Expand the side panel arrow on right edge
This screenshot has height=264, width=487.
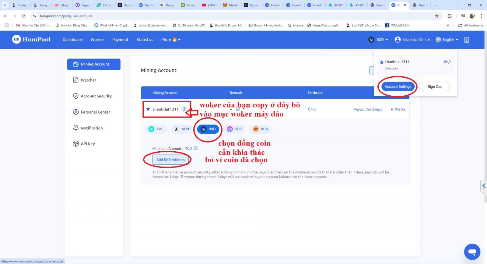pyautogui.click(x=484, y=186)
